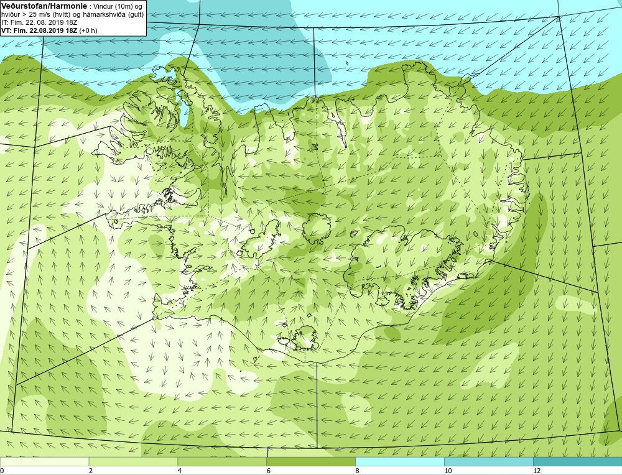The height and width of the screenshot is (475, 622).
Task: Click the 4–6 m/s green legend swatch
Action: 222,461
